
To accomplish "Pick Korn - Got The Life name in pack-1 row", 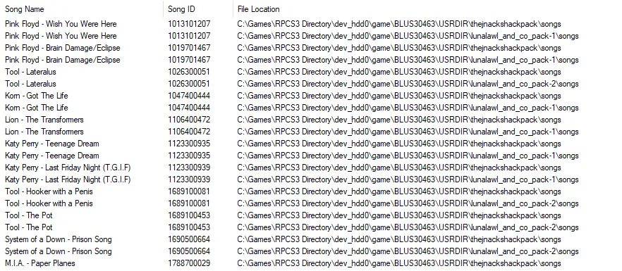I will click(37, 108).
